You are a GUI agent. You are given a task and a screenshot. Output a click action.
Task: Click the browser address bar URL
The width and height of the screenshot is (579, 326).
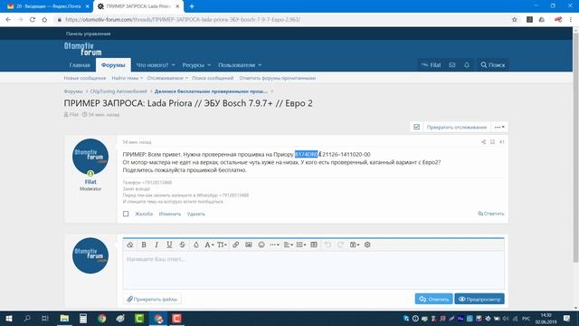click(x=183, y=20)
